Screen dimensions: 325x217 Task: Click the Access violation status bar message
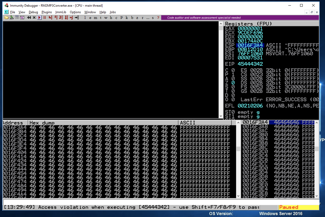pyautogui.click(x=131, y=207)
